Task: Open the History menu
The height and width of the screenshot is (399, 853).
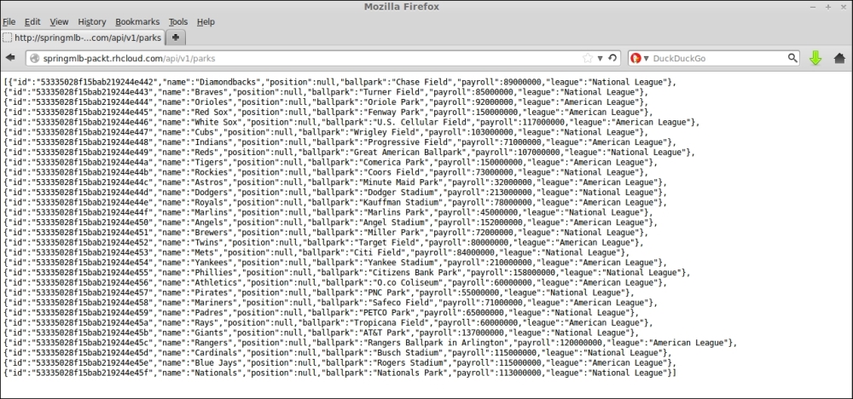Action: tap(92, 22)
